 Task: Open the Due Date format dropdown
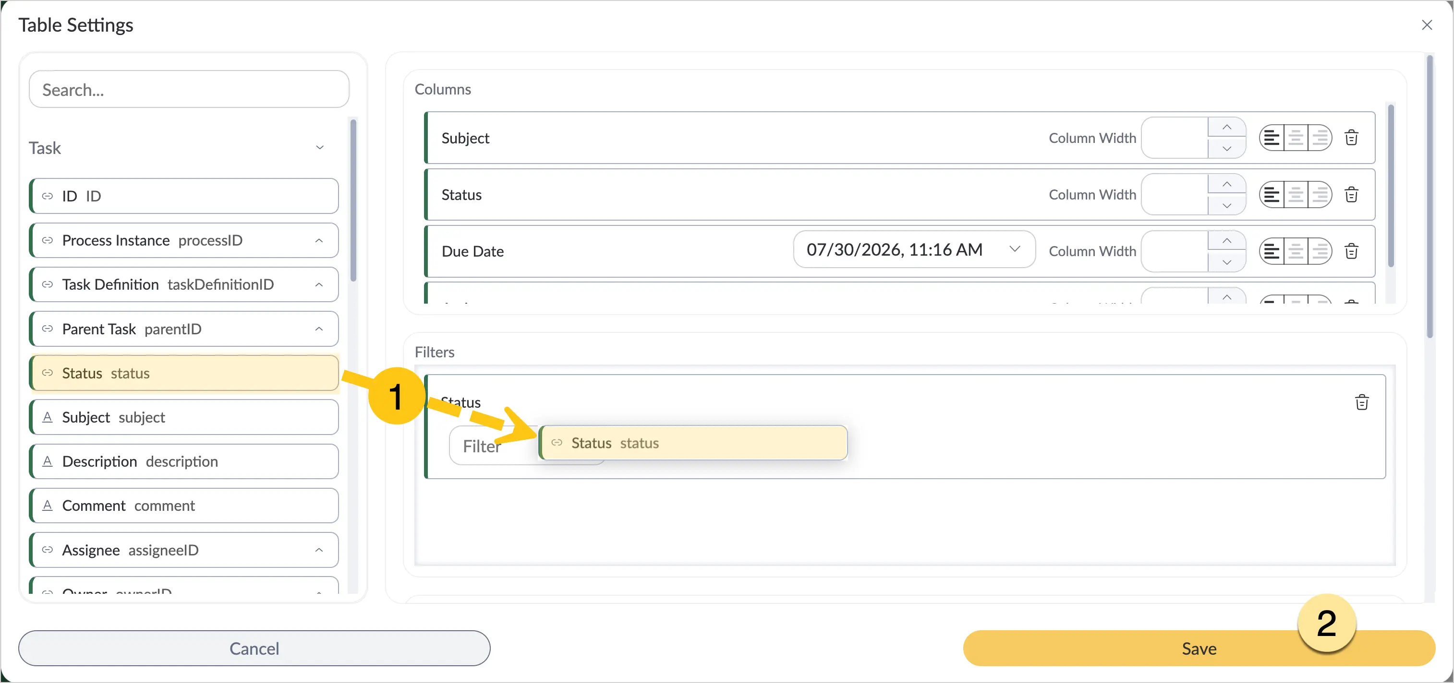[914, 249]
